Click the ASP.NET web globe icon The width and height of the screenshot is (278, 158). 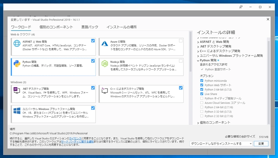click(17, 44)
